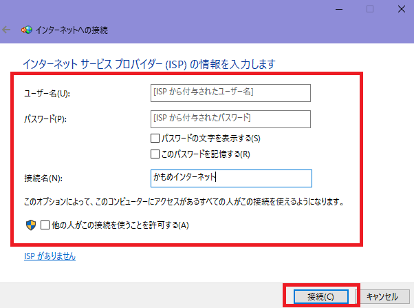Click the このオプションによって description text
The height and width of the screenshot is (308, 414).
click(x=184, y=202)
